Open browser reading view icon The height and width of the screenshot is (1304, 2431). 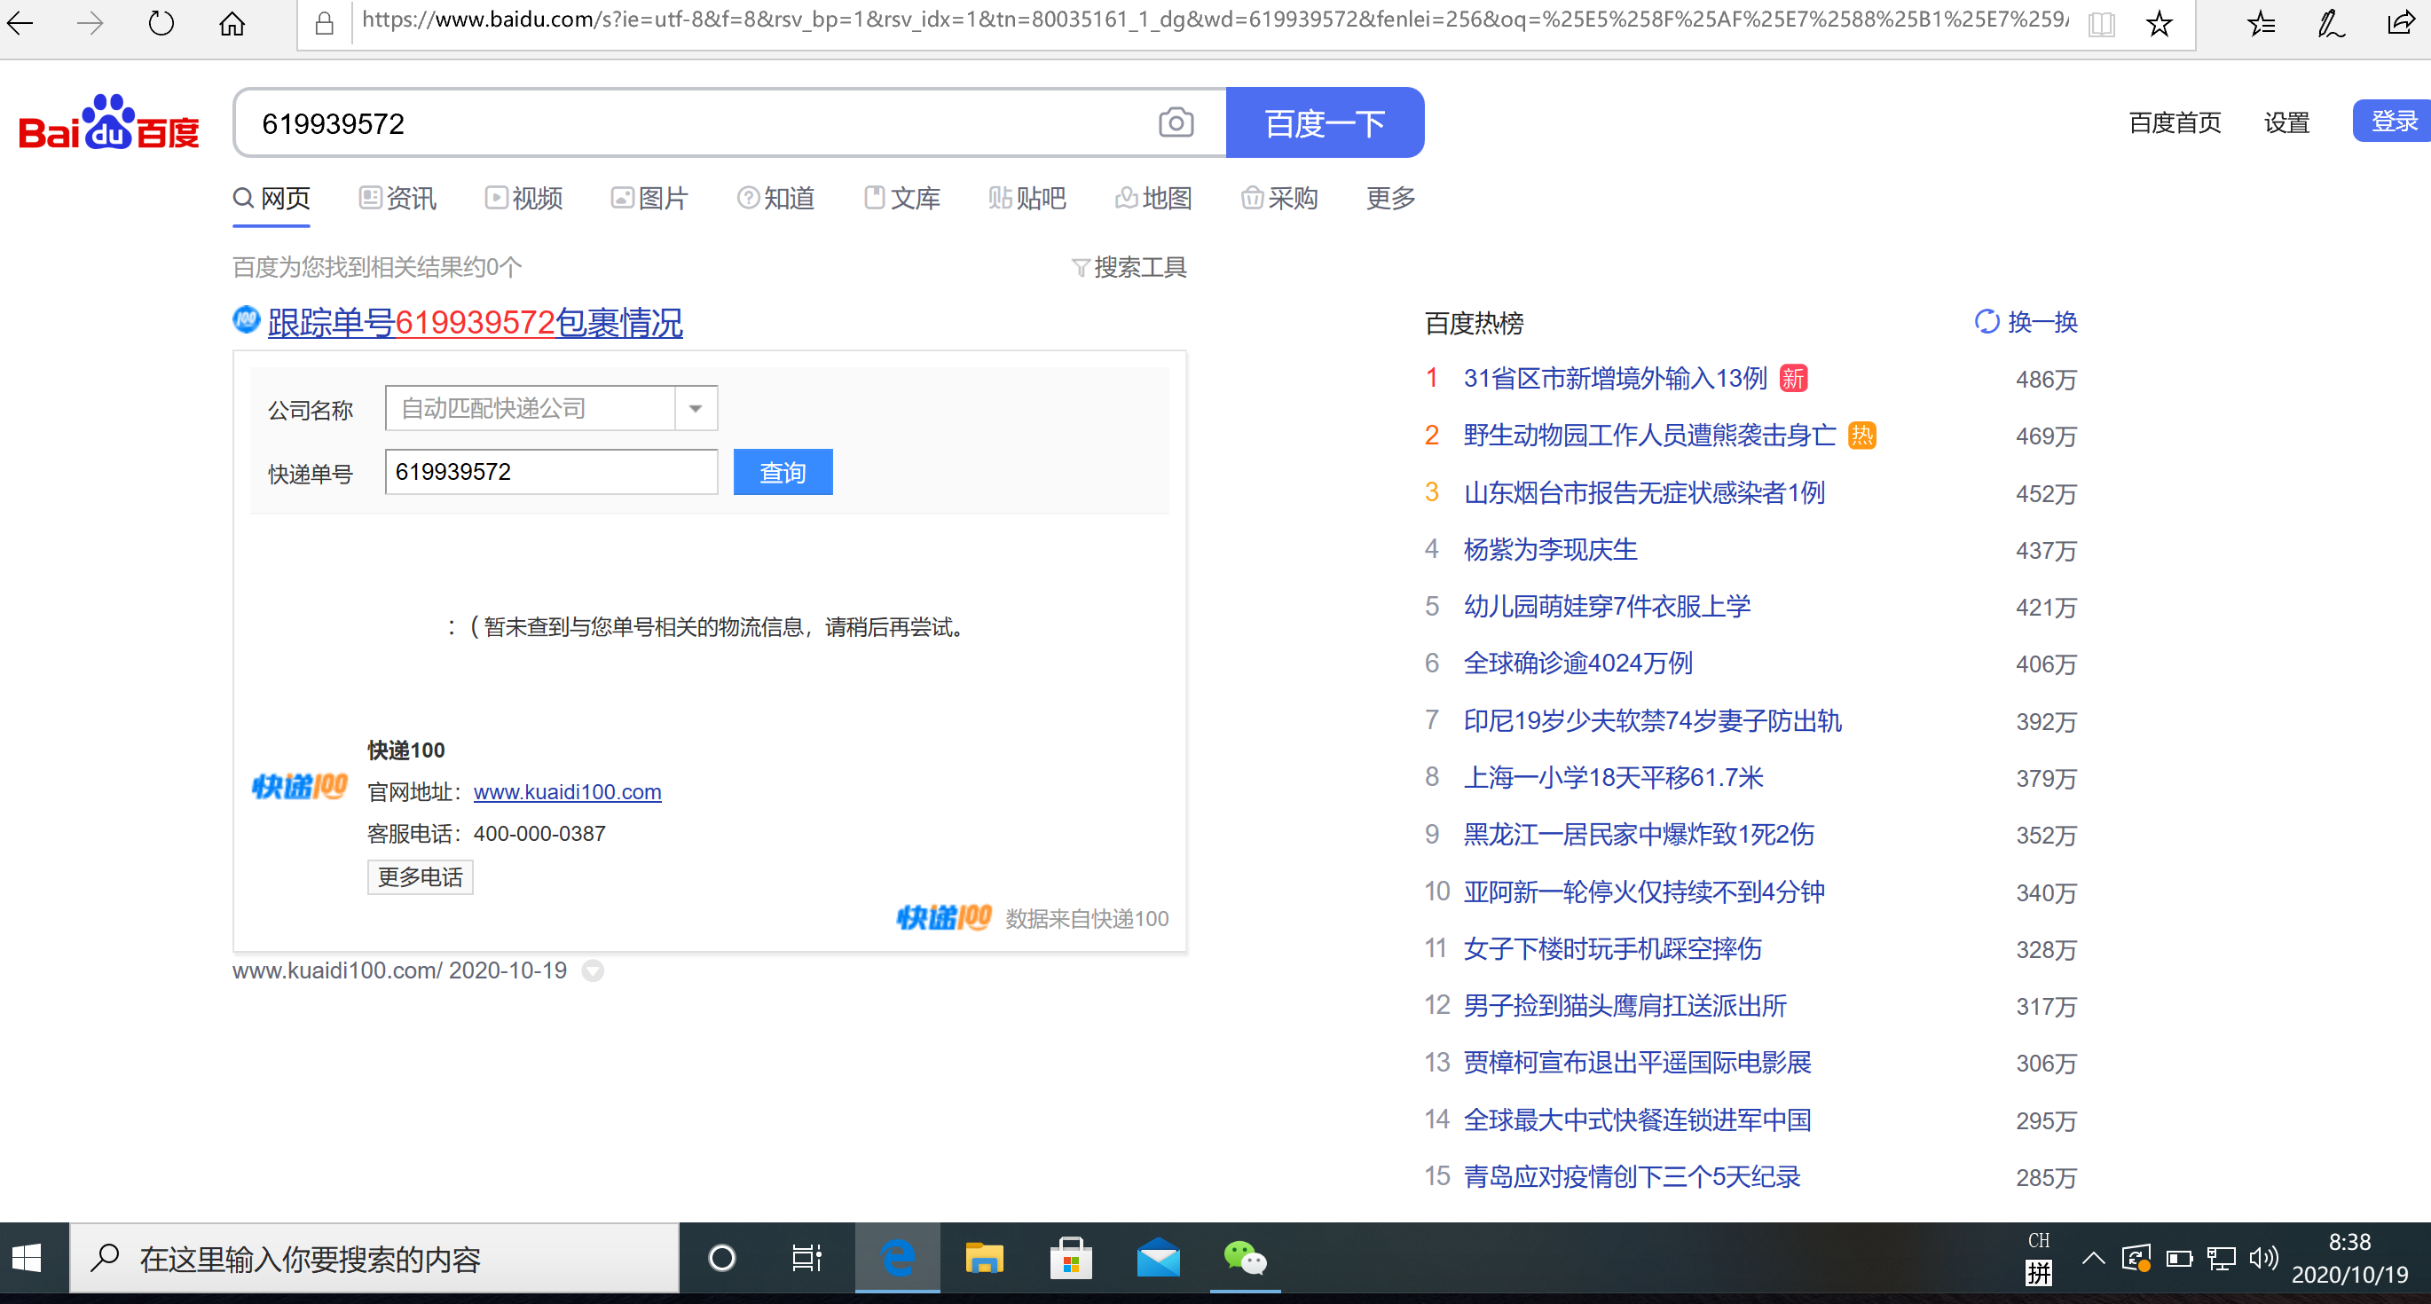point(2101,24)
